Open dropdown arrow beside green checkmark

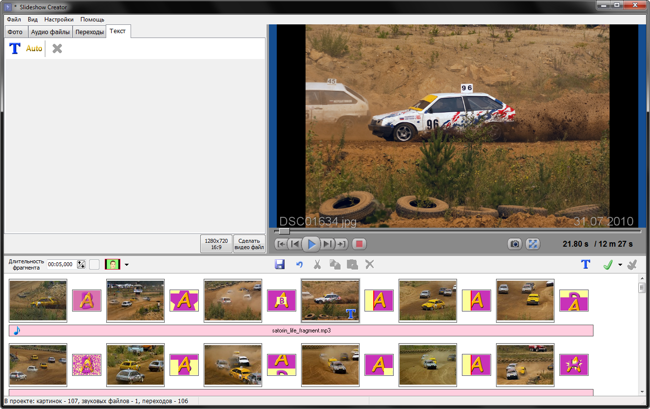point(620,265)
